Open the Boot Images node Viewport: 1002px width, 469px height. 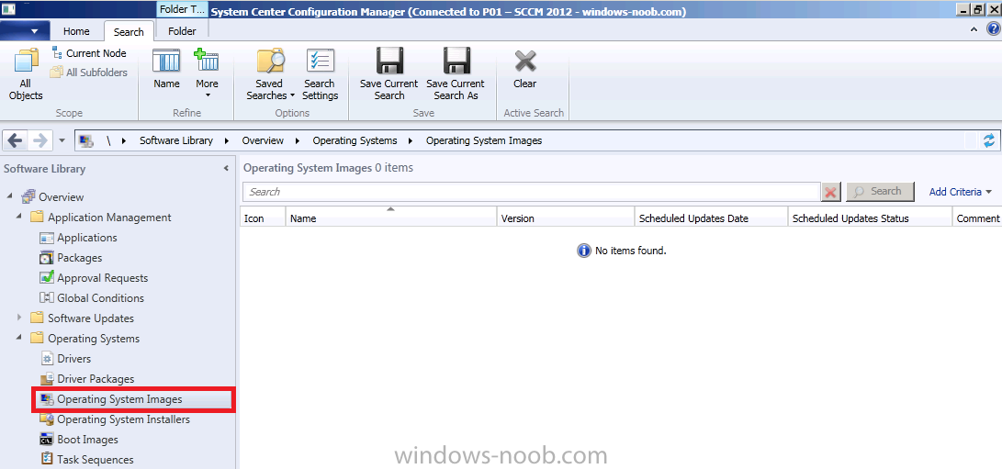(x=87, y=440)
